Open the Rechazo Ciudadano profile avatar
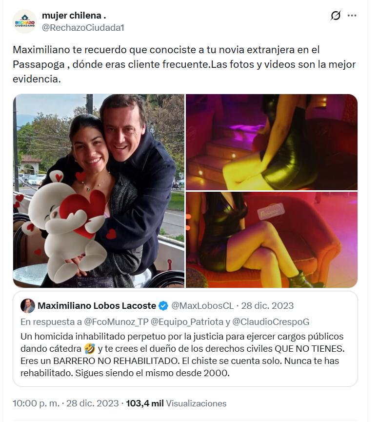Screen dimensions: 378x422 (x=25, y=21)
